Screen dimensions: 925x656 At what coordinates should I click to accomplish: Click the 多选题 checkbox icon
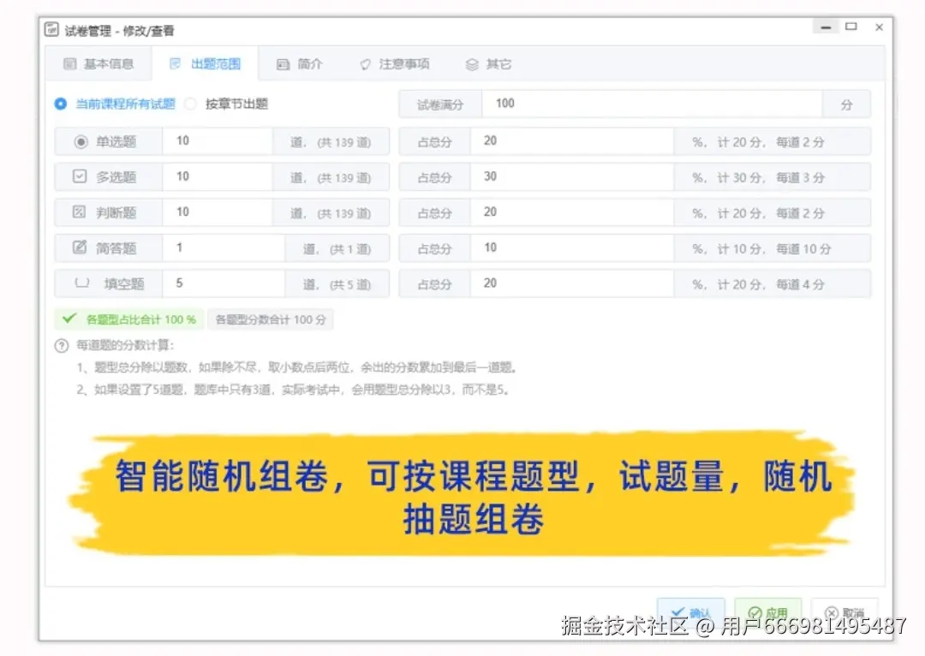[x=80, y=176]
